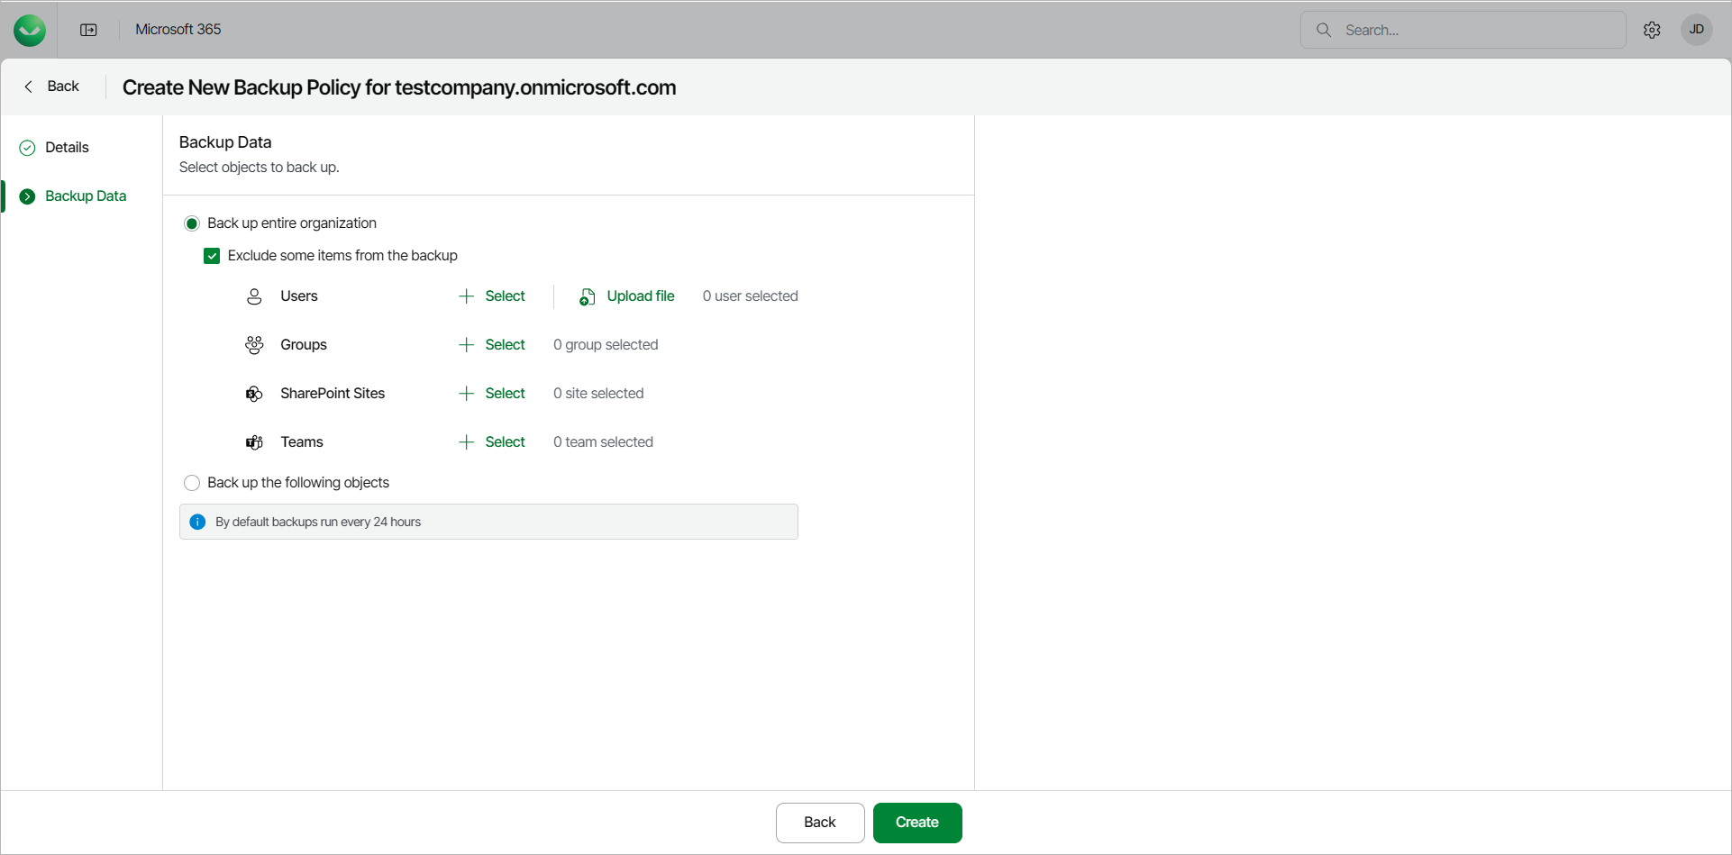Select Back up entire organization radio
Image resolution: width=1732 pixels, height=855 pixels.
point(192,223)
